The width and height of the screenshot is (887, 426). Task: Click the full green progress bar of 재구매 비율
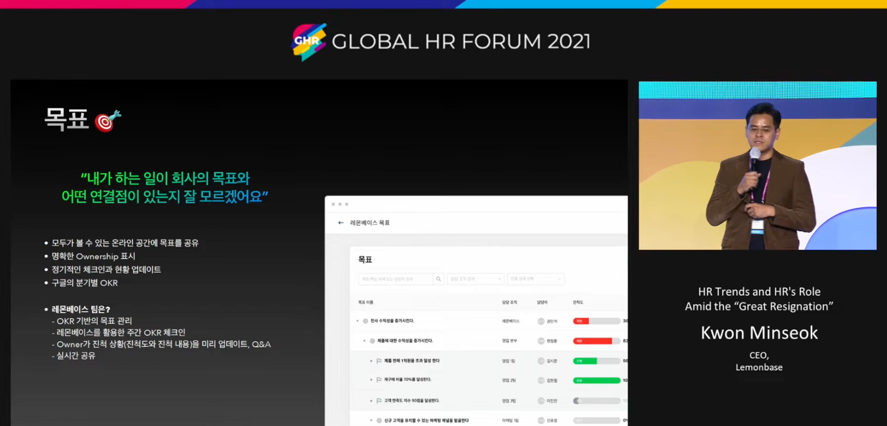pos(597,380)
